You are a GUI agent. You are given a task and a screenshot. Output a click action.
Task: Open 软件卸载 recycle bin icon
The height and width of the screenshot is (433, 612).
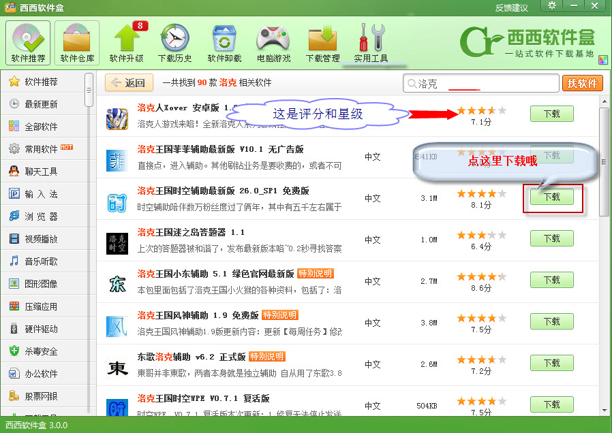[224, 43]
